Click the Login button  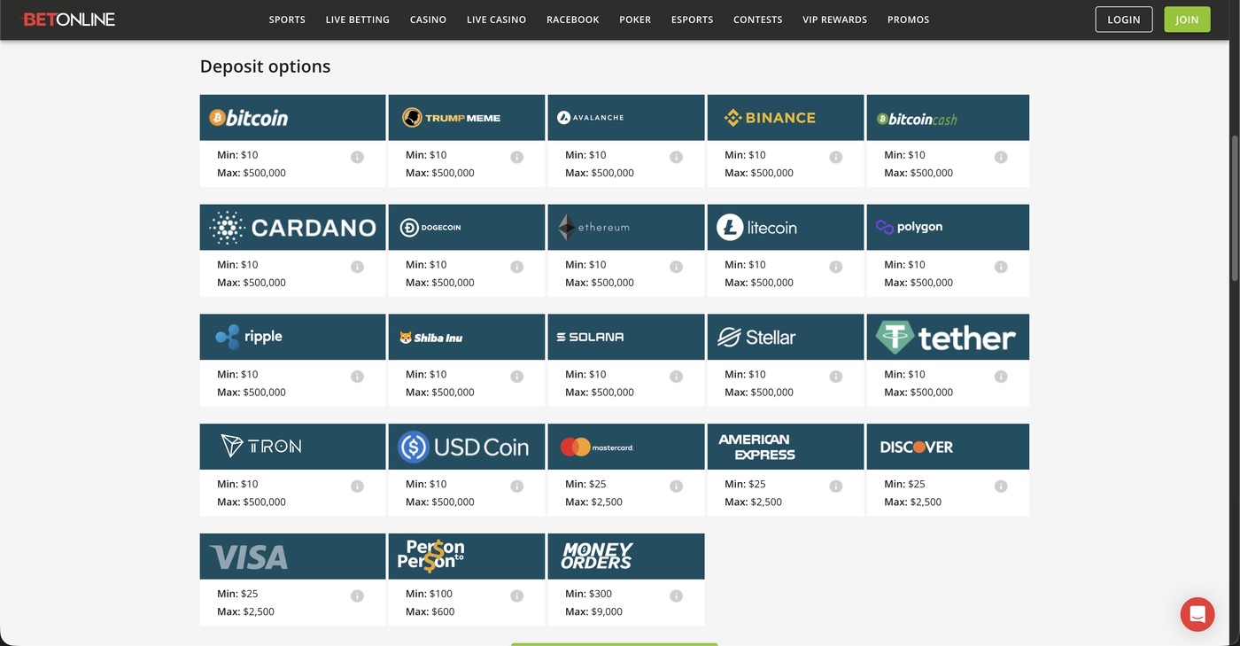coord(1124,19)
